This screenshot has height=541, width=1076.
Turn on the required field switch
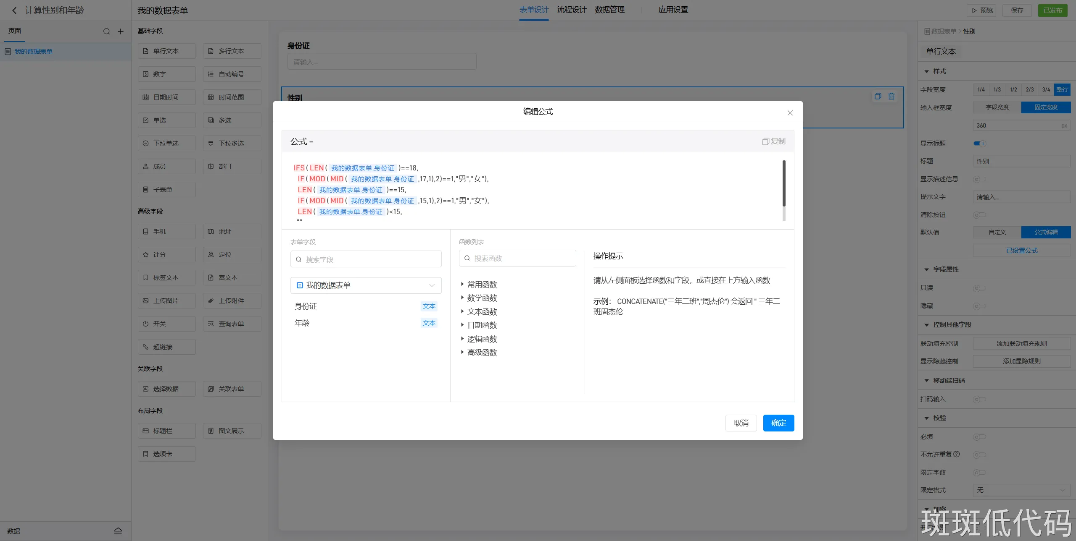click(x=979, y=437)
